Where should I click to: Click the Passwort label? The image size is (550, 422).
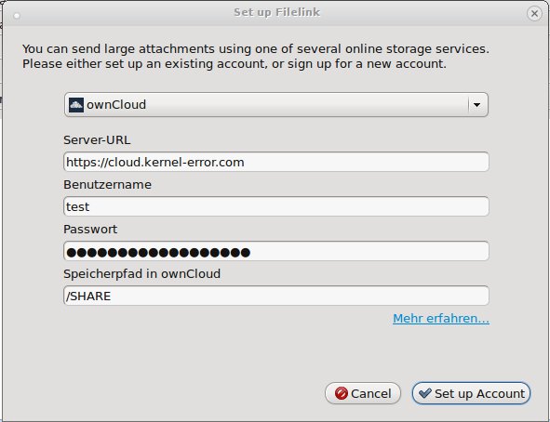(90, 229)
